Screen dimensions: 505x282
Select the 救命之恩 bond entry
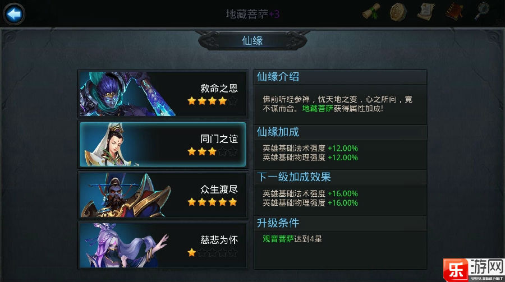coord(163,94)
